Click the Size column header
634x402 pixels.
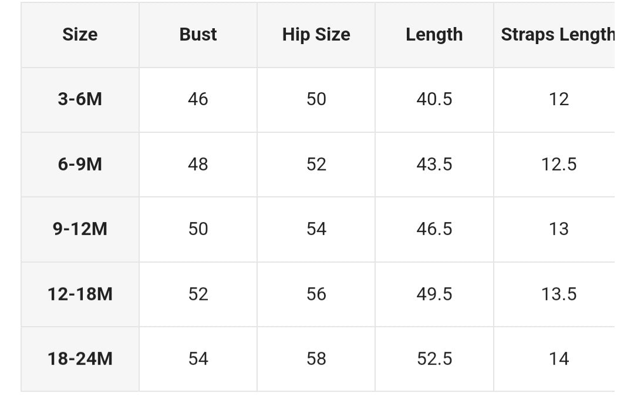point(80,35)
